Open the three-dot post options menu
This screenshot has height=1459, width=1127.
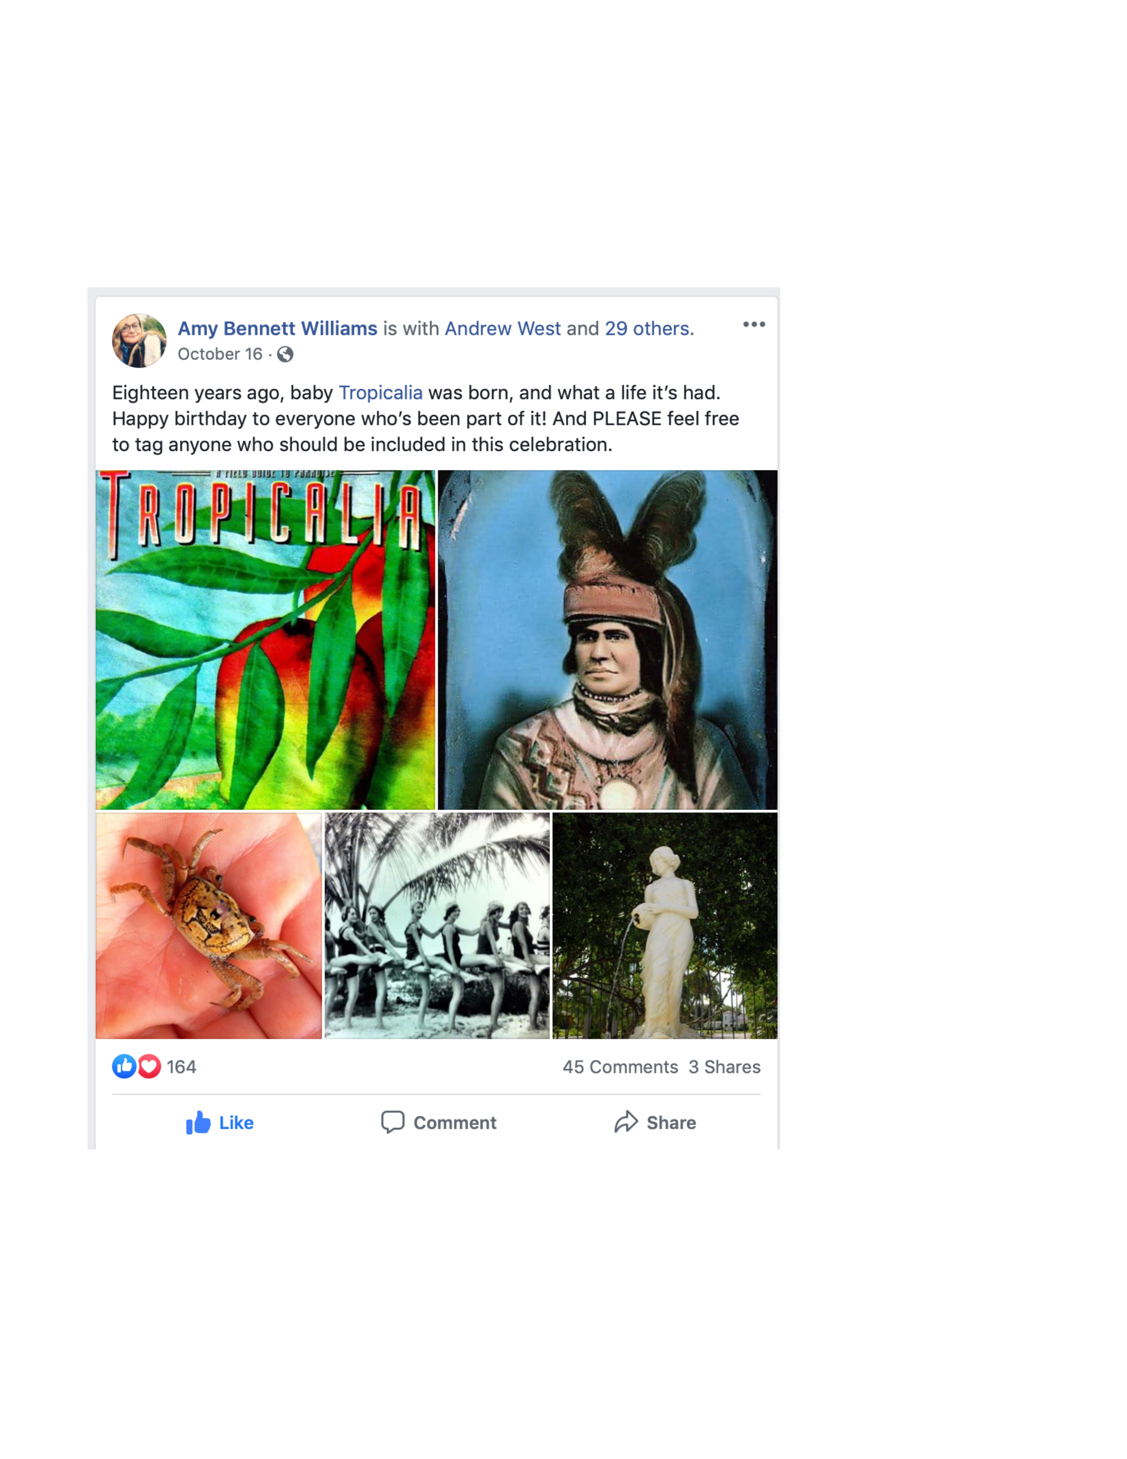(754, 325)
